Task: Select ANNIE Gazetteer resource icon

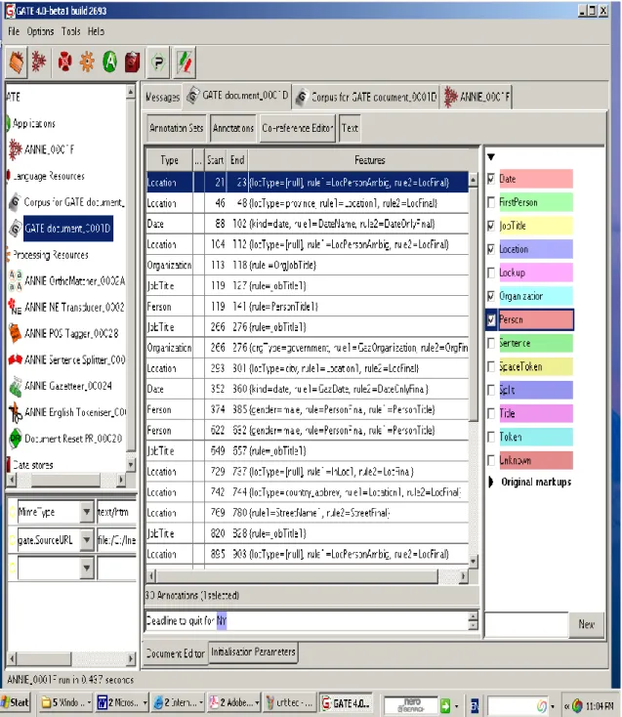Action: (x=15, y=386)
